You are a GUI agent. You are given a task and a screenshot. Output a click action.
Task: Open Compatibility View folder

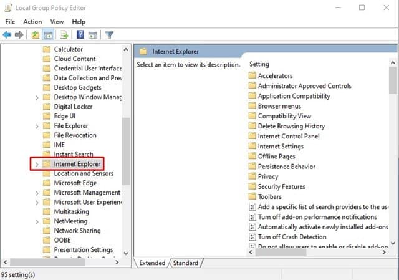pyautogui.click(x=284, y=116)
